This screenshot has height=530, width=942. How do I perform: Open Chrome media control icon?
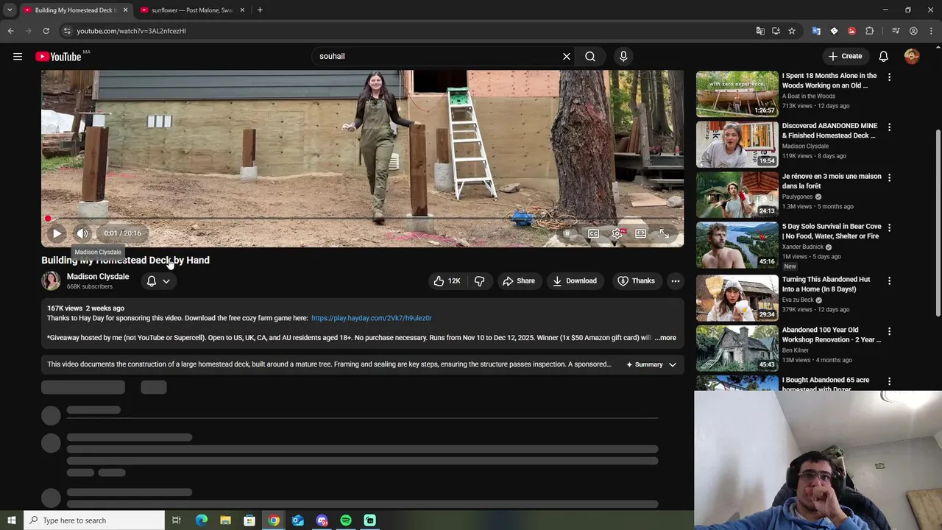coord(896,31)
